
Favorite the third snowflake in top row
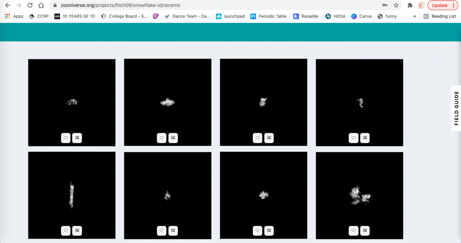coord(257,138)
